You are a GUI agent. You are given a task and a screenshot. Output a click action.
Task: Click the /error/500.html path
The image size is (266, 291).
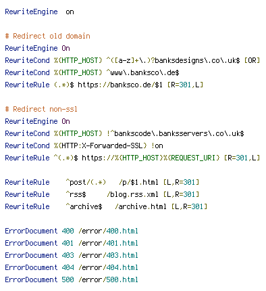point(108,279)
